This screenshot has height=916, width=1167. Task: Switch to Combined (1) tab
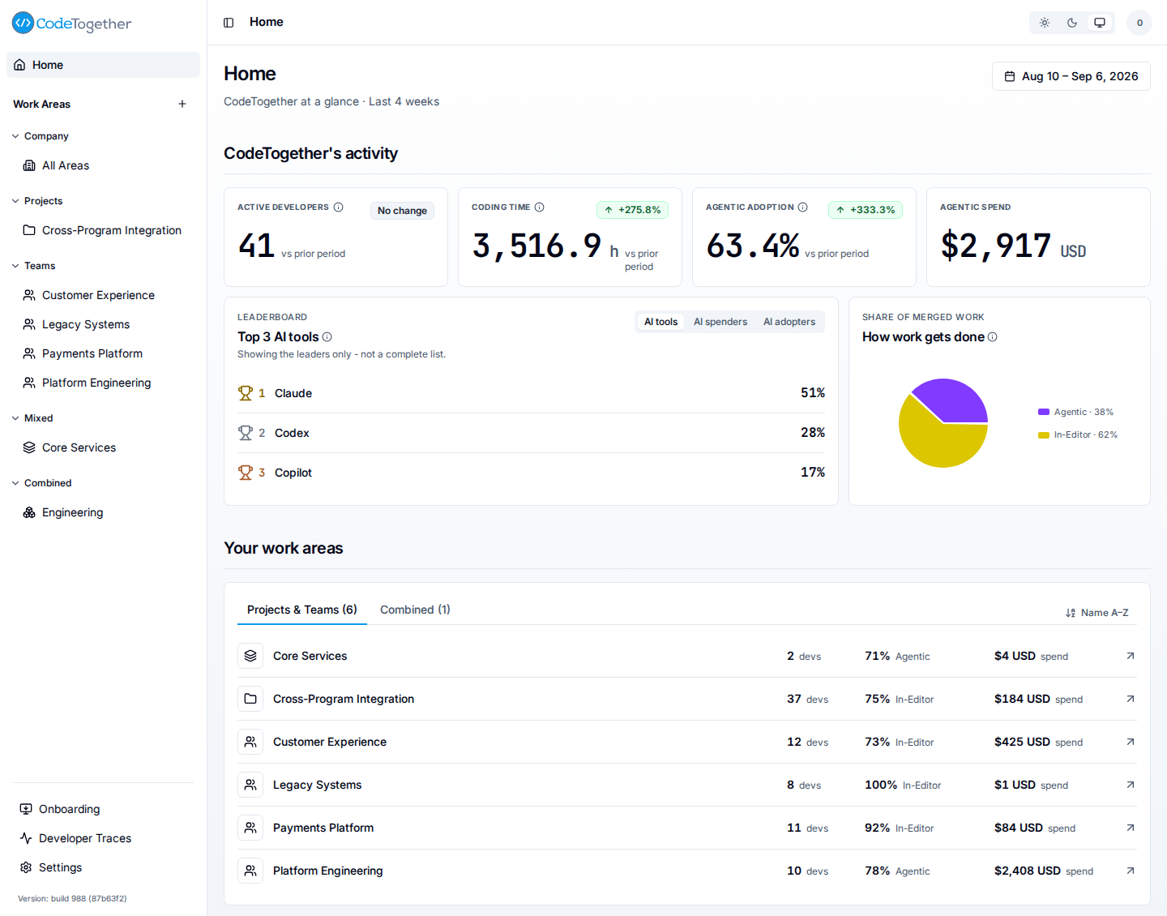pos(415,610)
